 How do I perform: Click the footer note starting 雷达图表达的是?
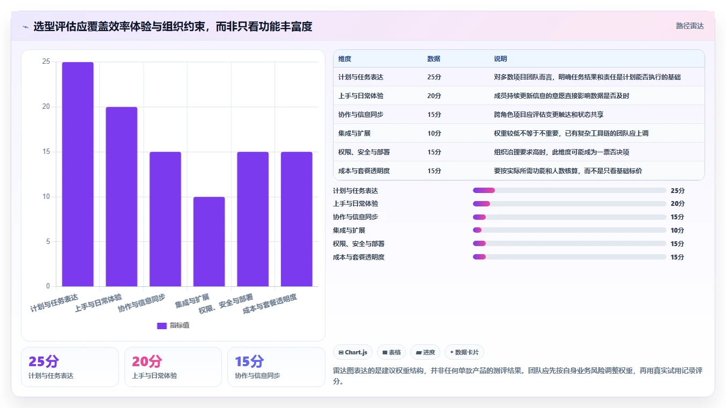point(517,376)
